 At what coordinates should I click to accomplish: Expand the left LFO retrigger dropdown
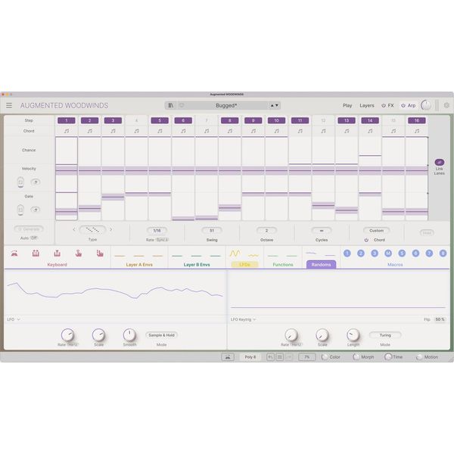pyautogui.click(x=14, y=319)
